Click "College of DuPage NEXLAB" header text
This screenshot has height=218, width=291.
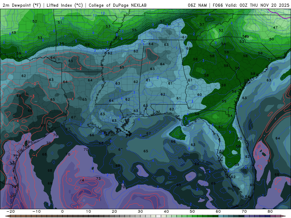117,5
